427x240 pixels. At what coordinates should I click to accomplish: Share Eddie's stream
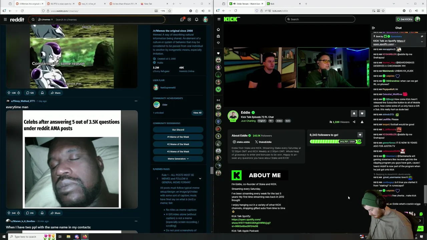(354, 122)
